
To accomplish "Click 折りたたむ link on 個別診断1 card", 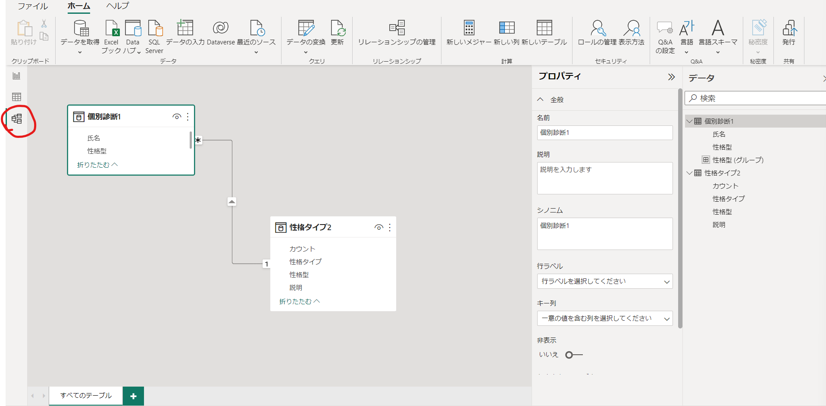I will [97, 165].
